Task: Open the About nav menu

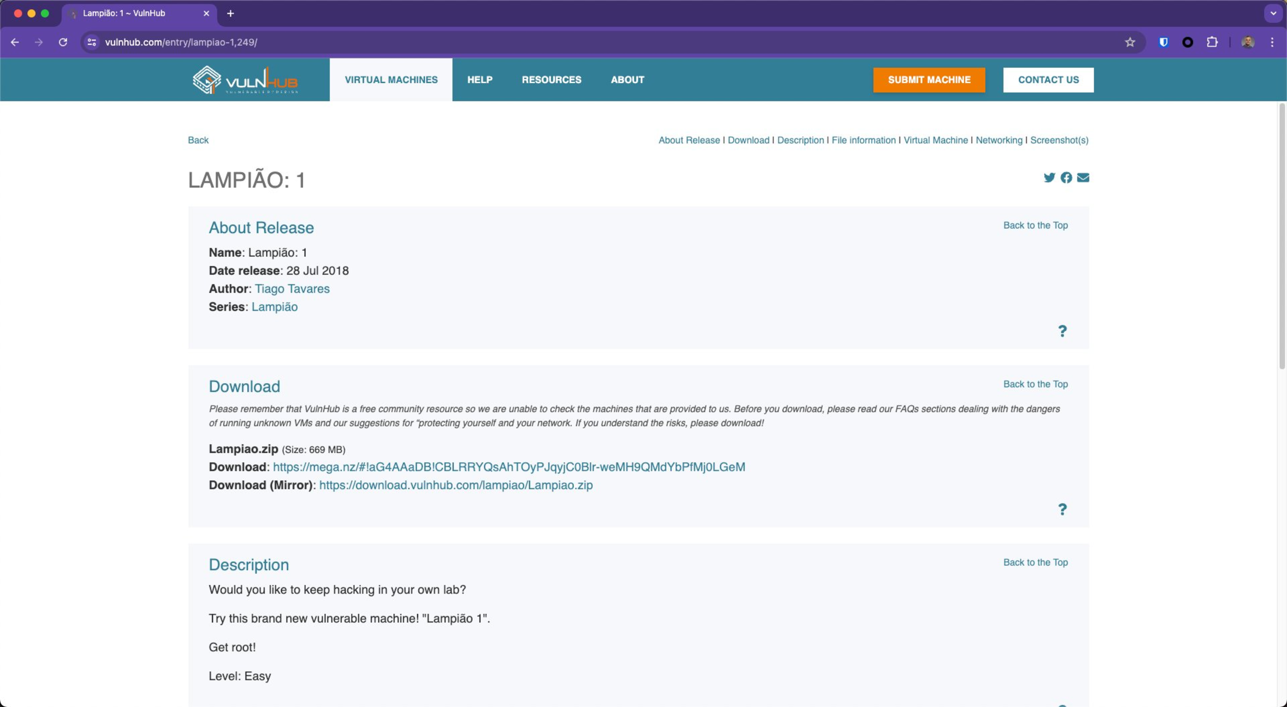Action: coord(627,80)
